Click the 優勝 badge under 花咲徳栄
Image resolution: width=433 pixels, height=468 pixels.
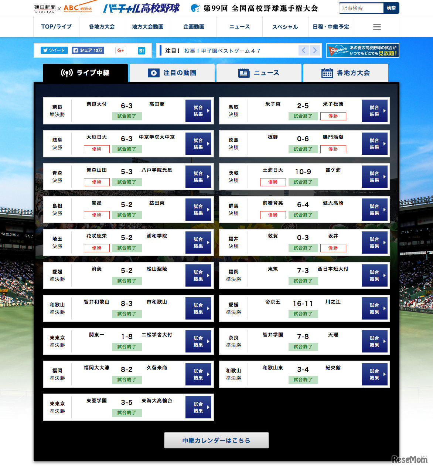point(97,248)
